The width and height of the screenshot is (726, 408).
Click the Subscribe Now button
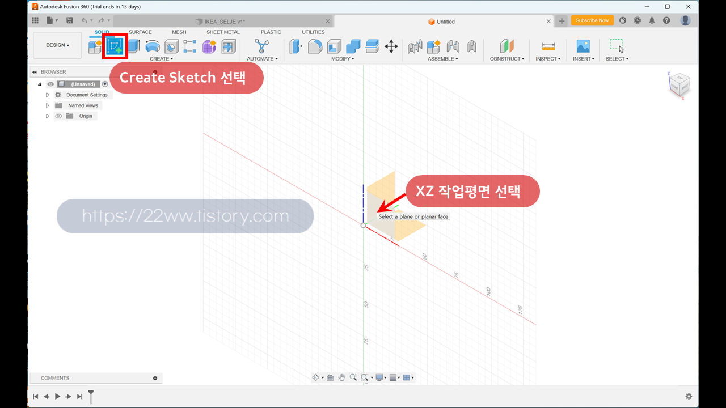click(592, 20)
